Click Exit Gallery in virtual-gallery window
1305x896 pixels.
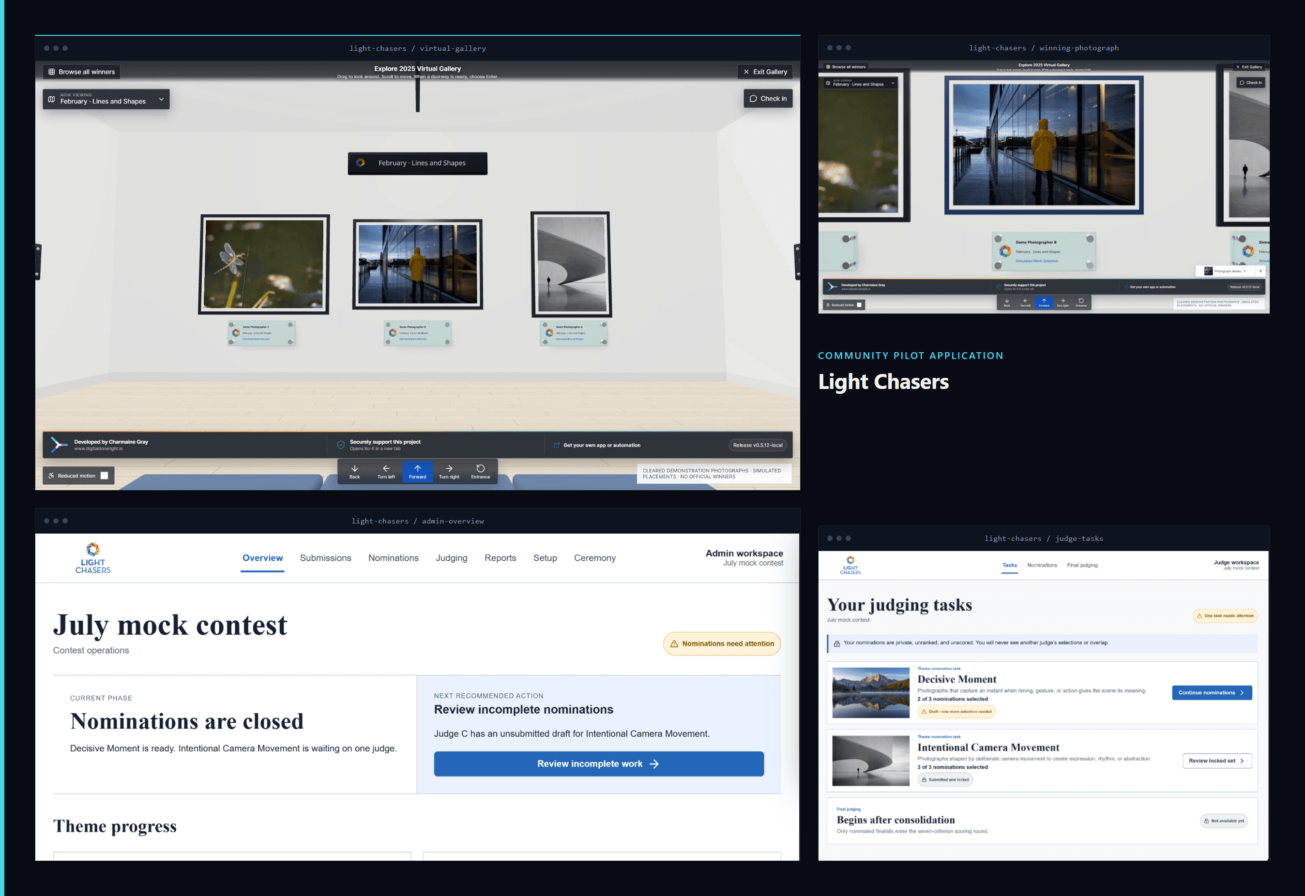coord(765,72)
